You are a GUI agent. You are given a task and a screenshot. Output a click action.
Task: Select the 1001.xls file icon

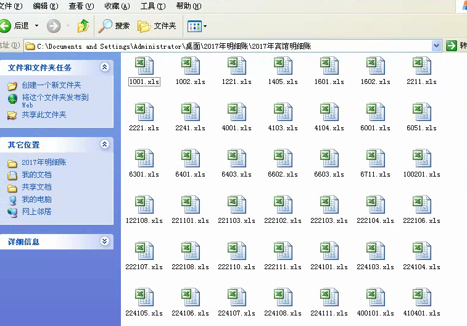pyautogui.click(x=144, y=65)
